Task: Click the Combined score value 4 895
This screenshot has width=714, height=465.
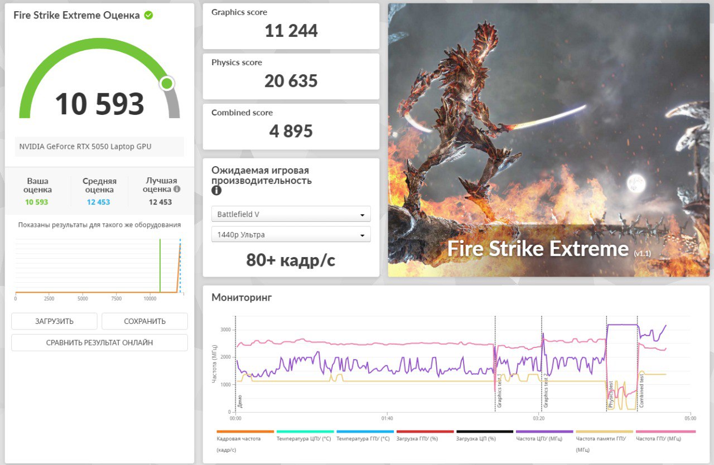Action: click(x=291, y=131)
